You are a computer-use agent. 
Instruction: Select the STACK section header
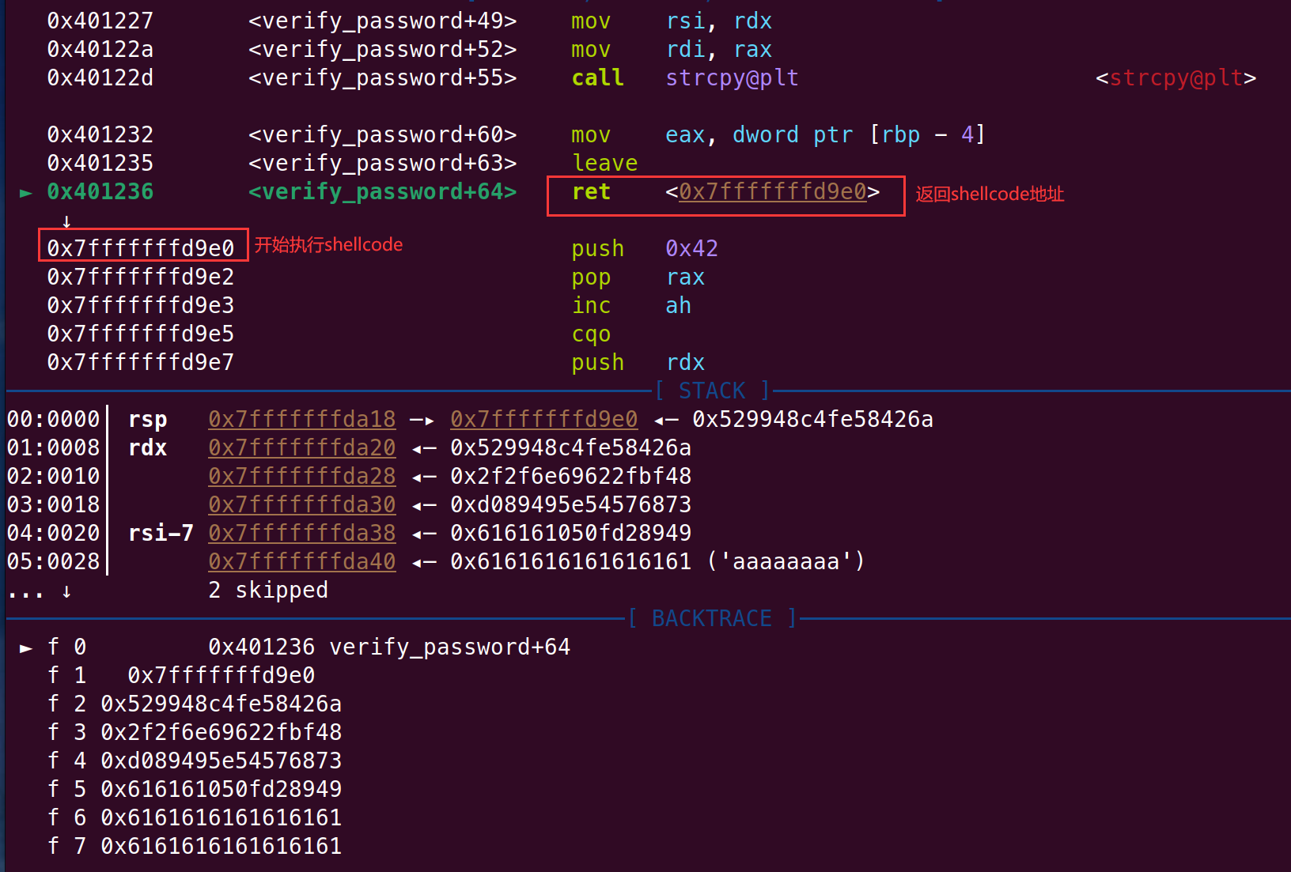[712, 391]
